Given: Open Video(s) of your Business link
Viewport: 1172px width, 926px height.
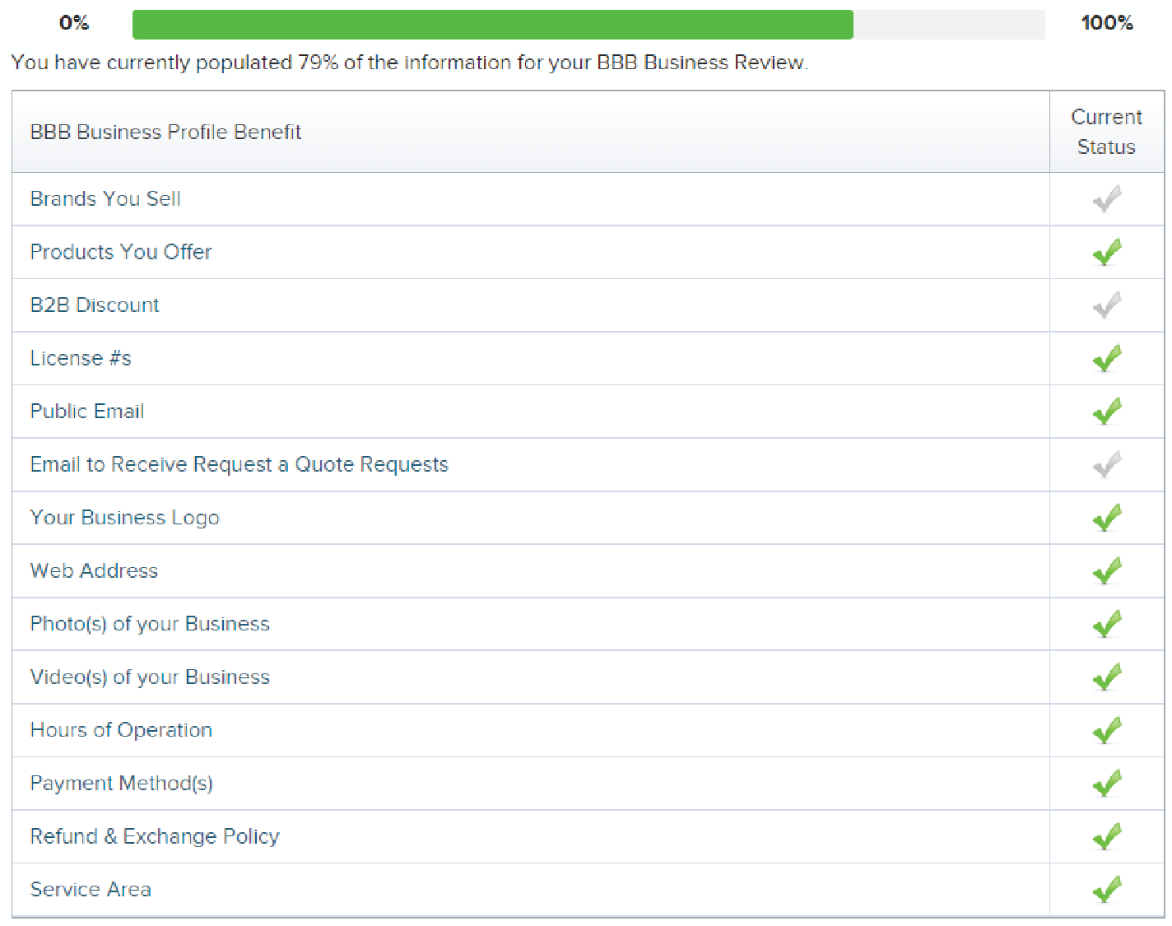Looking at the screenshot, I should point(150,677).
